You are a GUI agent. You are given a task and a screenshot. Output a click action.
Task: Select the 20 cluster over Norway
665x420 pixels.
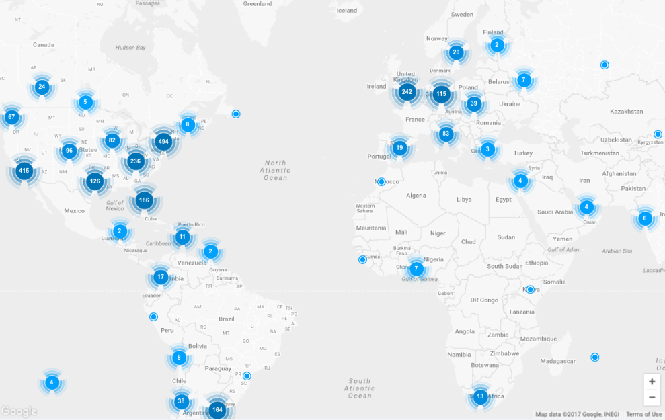point(456,52)
